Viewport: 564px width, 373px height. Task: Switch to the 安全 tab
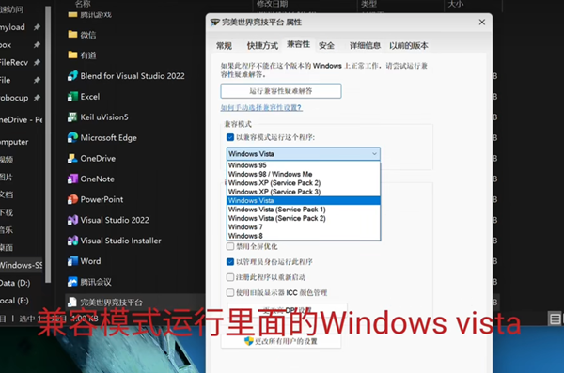(326, 46)
